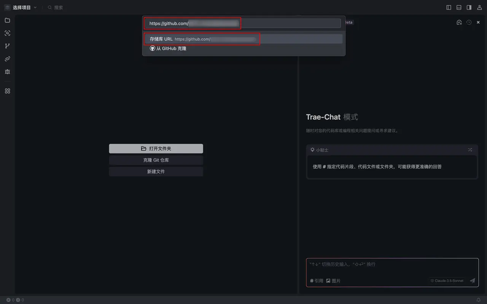Select the 存储库 URL suggestion entry
487x304 pixels.
coord(243,39)
